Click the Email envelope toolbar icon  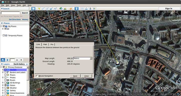[82, 9]
